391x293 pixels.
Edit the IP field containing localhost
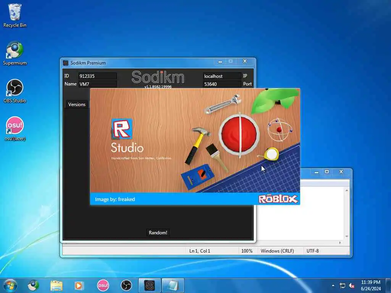pos(222,76)
